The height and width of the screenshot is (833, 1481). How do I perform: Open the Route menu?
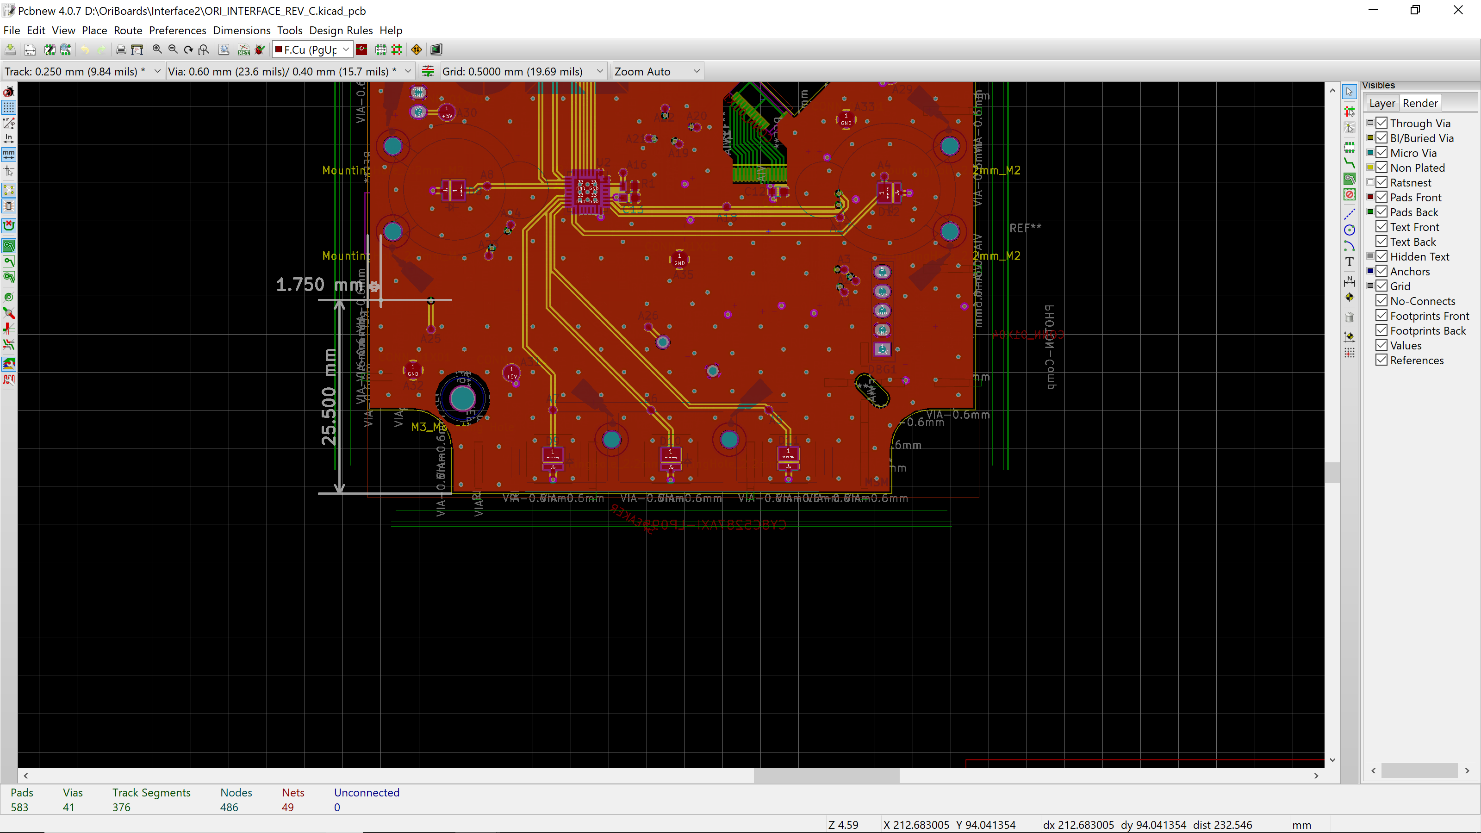click(128, 31)
